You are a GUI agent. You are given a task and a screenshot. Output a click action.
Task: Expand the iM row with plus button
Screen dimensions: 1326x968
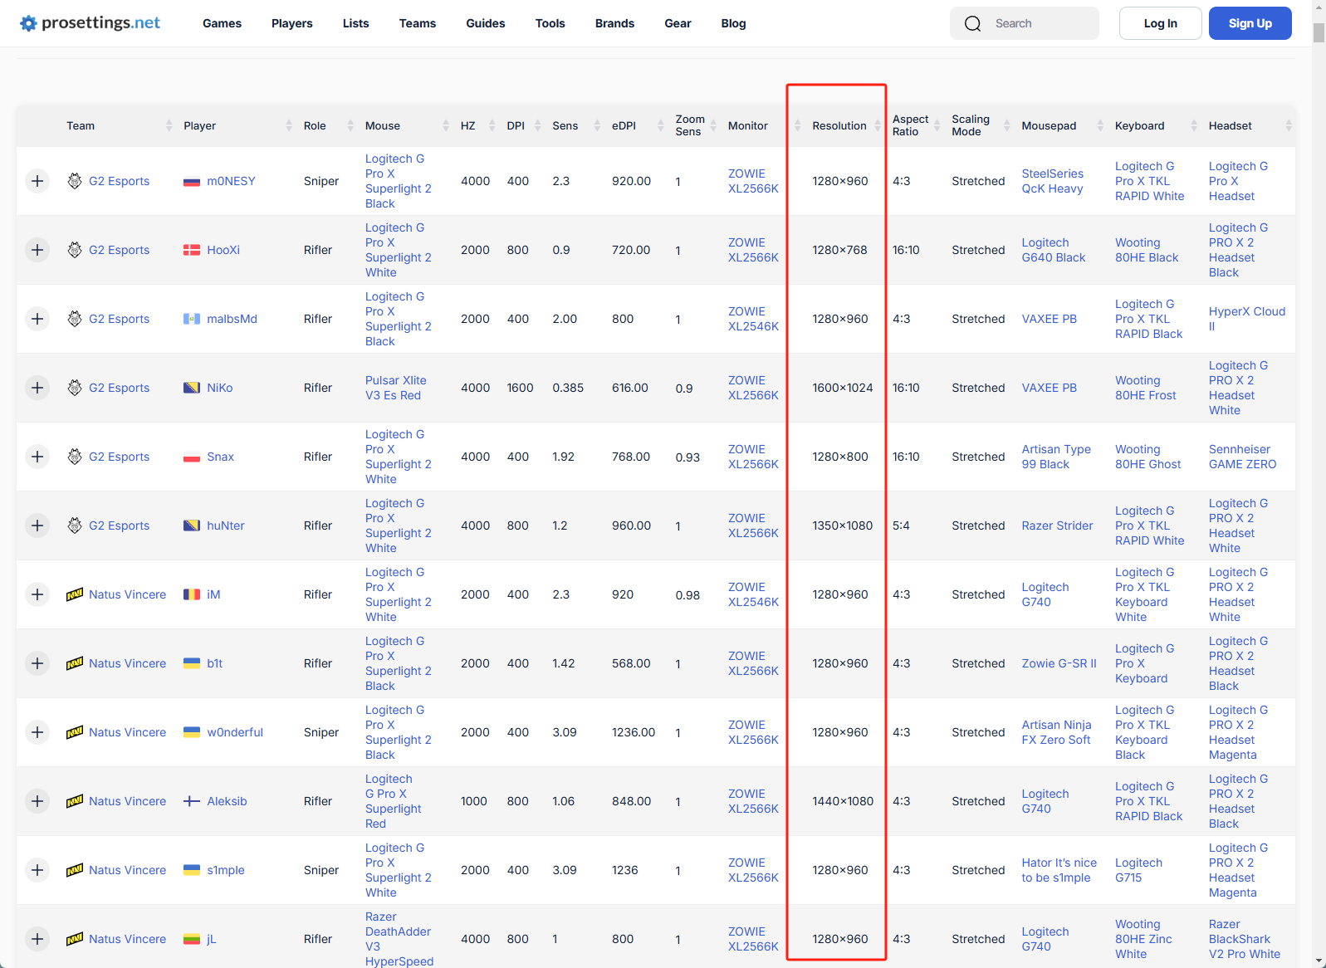coord(37,594)
